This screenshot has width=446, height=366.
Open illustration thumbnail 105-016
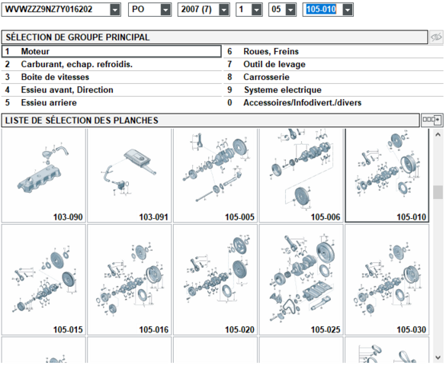[130, 280]
